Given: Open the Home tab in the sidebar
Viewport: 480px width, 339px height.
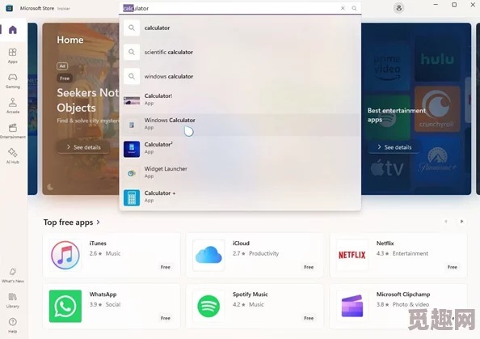Looking at the screenshot, I should [x=13, y=30].
